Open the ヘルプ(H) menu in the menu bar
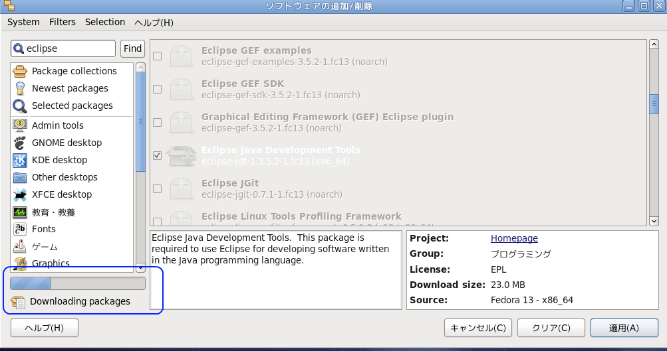This screenshot has width=667, height=351. (x=154, y=23)
